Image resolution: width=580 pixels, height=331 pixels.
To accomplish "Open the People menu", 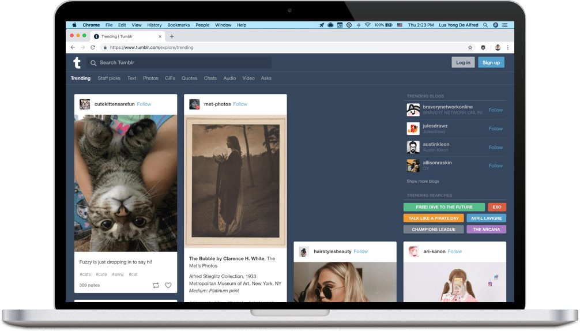I will 202,25.
